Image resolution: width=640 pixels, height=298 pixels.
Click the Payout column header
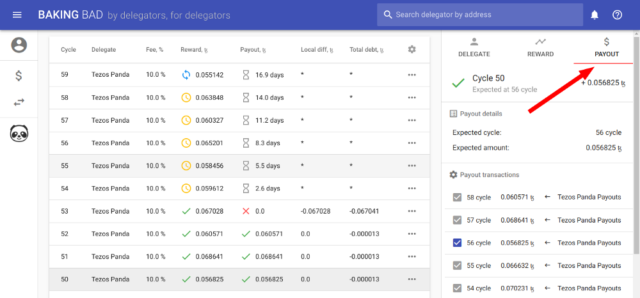[253, 50]
